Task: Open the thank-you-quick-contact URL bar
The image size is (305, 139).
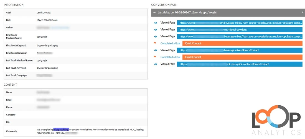Action: point(240,64)
